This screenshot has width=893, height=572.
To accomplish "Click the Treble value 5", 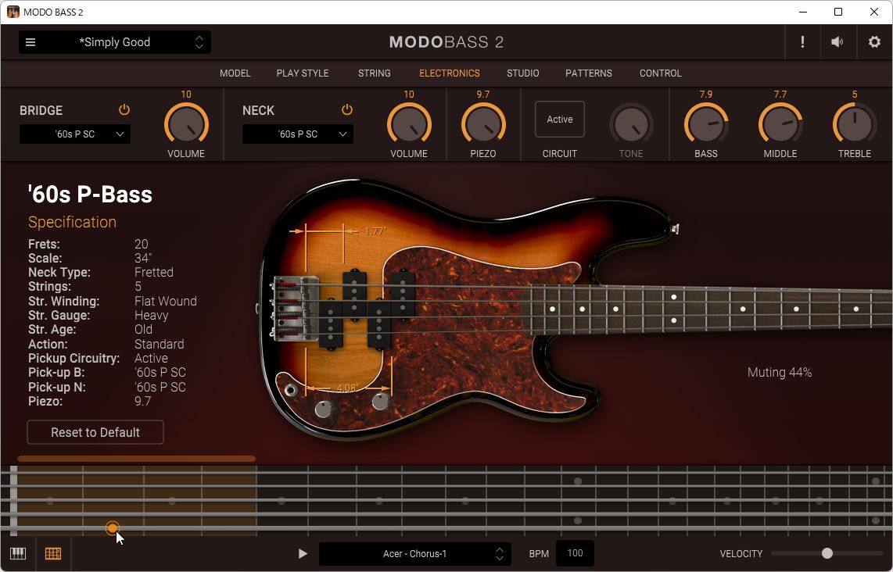I will 854,95.
